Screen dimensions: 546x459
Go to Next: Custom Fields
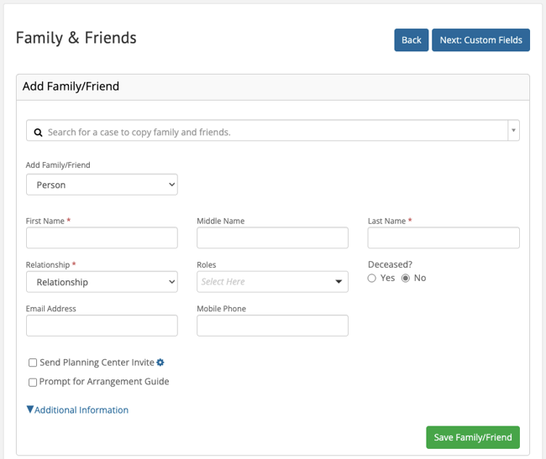click(x=480, y=40)
